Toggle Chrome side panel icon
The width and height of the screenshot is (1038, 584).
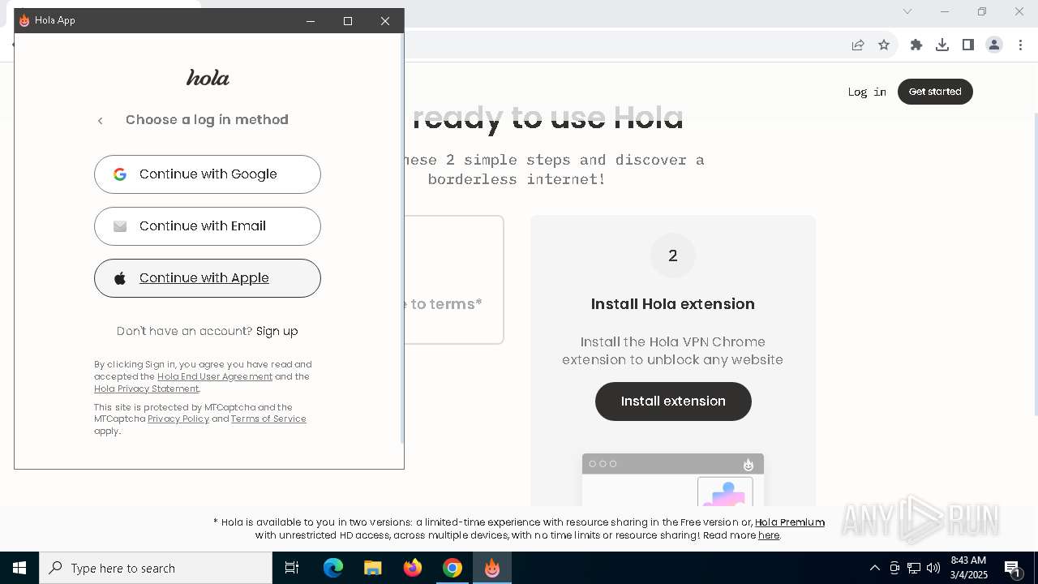coord(968,45)
